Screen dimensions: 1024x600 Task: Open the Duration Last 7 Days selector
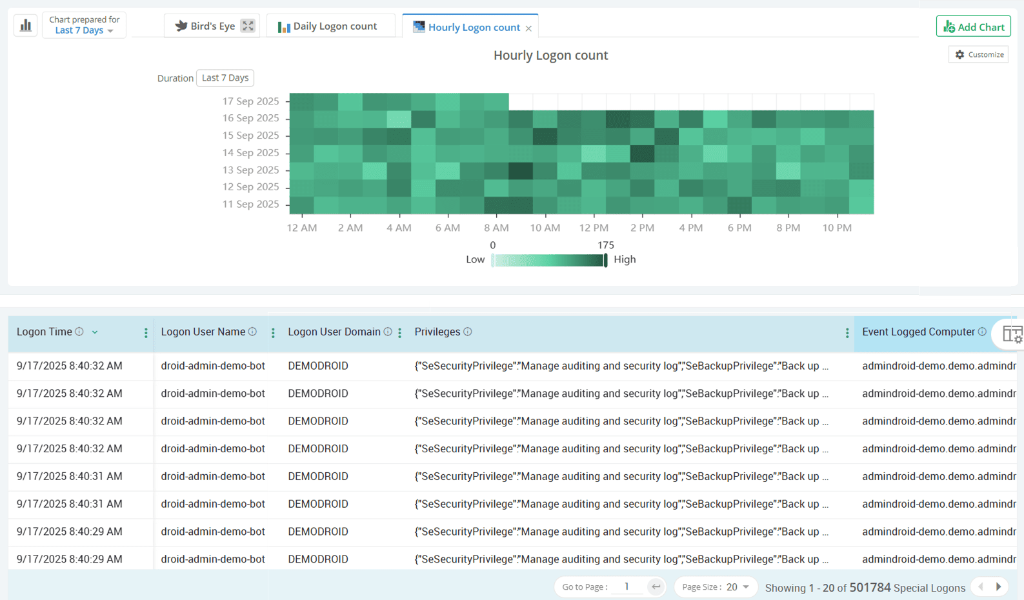click(225, 78)
